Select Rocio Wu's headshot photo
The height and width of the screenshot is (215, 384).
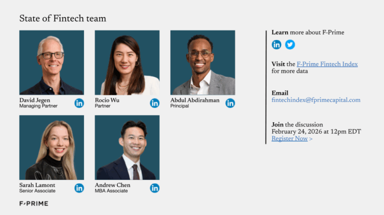click(x=127, y=62)
